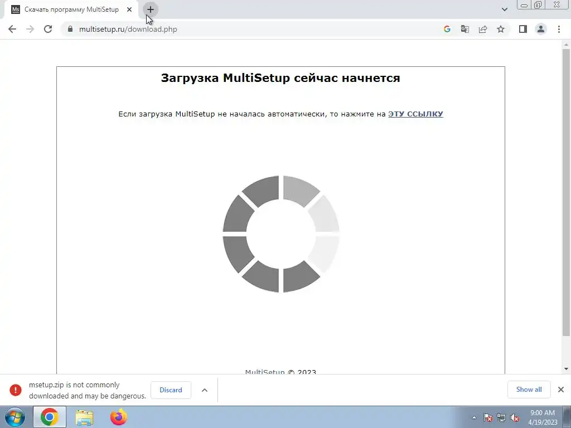Click the page vertical scrollbar thumb
The image size is (571, 428).
pyautogui.click(x=566, y=192)
